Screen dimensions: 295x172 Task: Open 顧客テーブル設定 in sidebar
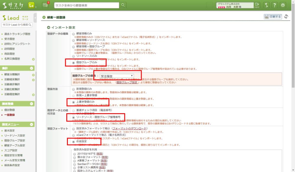[x=15, y=145]
